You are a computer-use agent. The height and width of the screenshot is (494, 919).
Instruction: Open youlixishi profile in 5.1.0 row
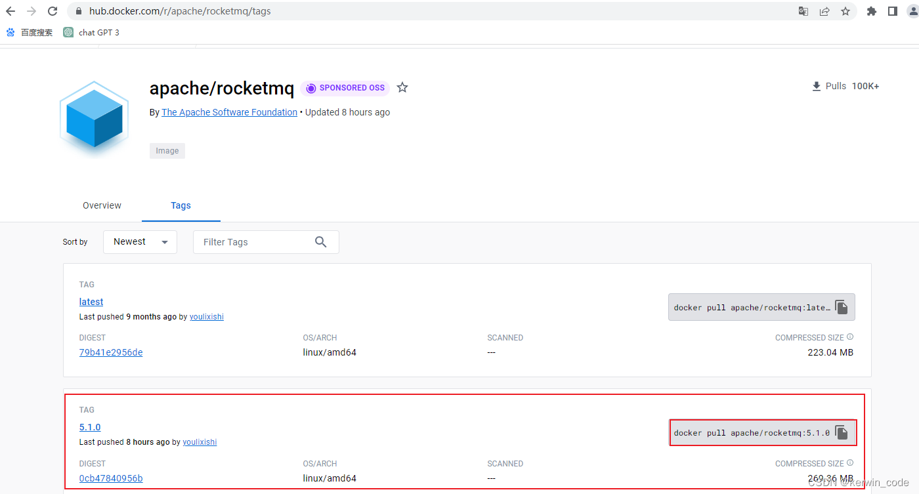200,442
